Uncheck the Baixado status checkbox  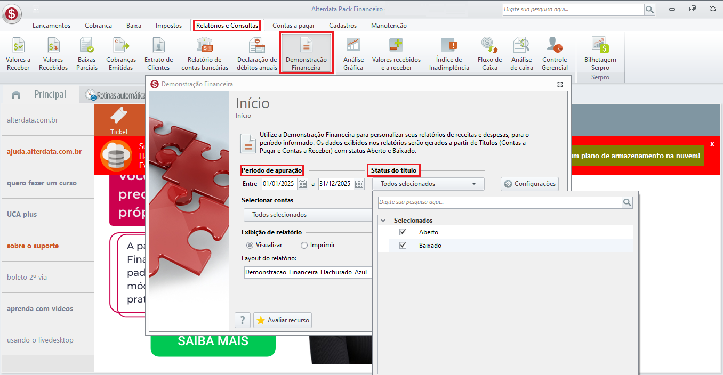point(403,246)
